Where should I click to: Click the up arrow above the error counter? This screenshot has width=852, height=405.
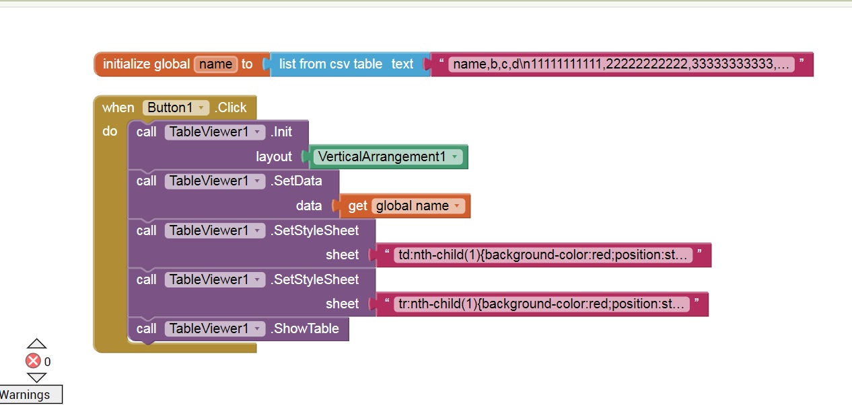(x=36, y=344)
